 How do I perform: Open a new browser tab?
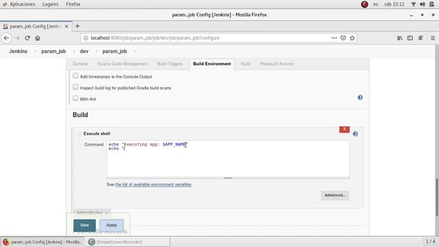coord(78,26)
